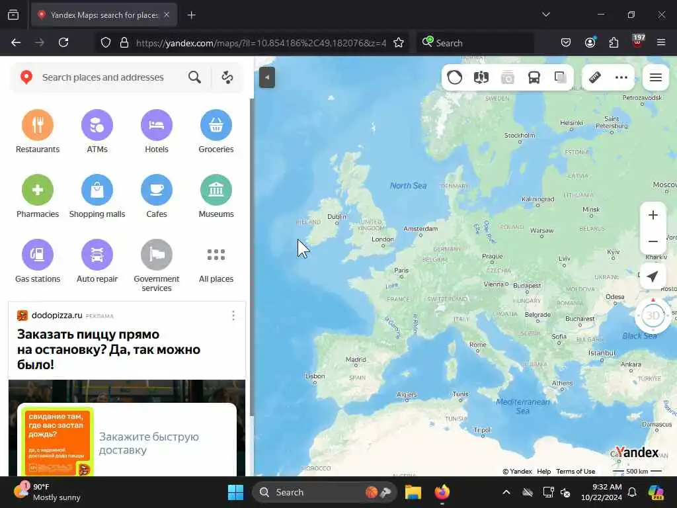Click the taskbar Search box
This screenshot has height=508, width=677.
coord(325,492)
